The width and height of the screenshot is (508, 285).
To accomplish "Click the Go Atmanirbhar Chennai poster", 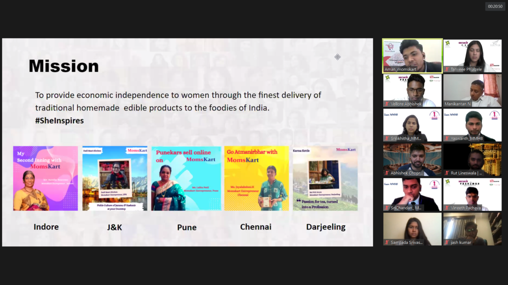I will 256,178.
